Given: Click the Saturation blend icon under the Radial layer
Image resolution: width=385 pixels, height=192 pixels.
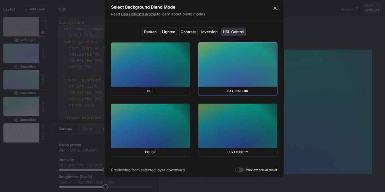Looking at the screenshot, I should click(x=16, y=93).
